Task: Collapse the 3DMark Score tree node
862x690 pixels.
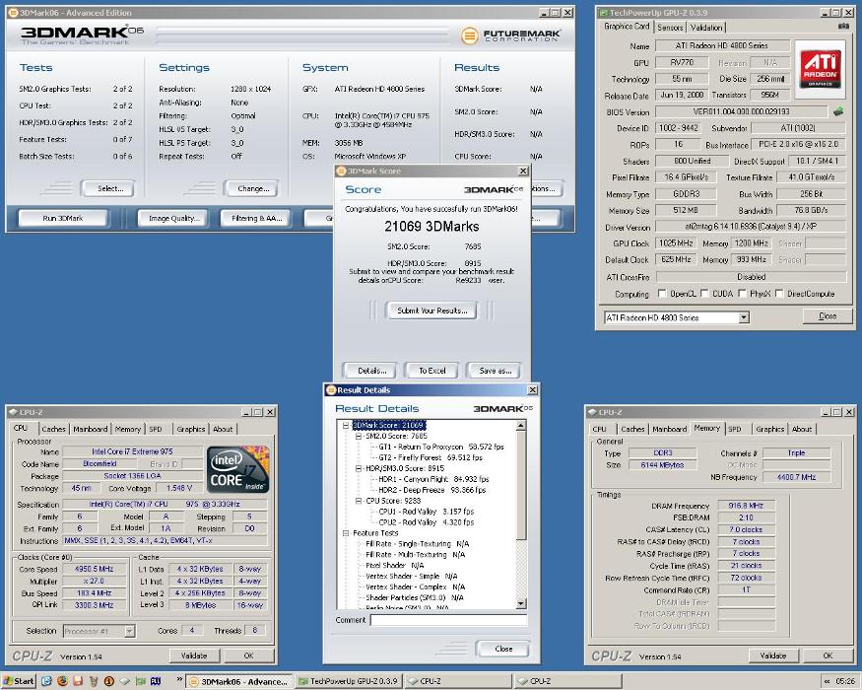Action: (346, 425)
